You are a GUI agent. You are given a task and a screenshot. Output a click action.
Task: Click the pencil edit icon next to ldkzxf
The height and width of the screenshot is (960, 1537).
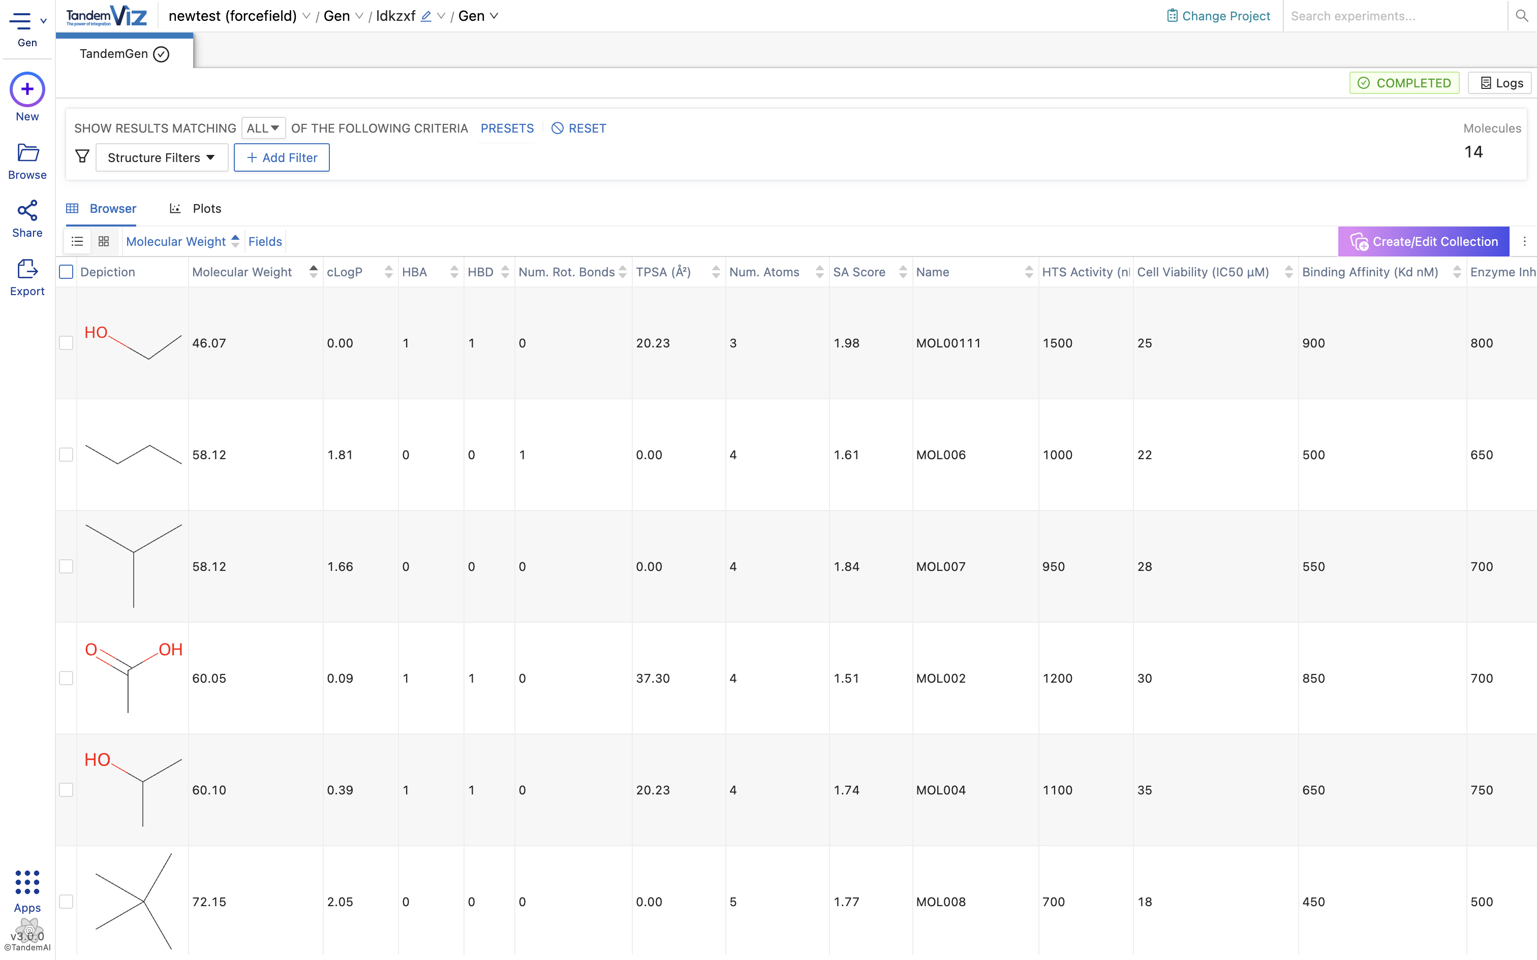(x=426, y=16)
